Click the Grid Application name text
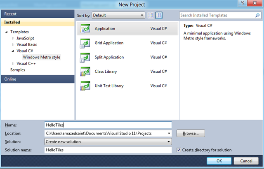Viewport: 264px width, 169px height. coord(109,43)
